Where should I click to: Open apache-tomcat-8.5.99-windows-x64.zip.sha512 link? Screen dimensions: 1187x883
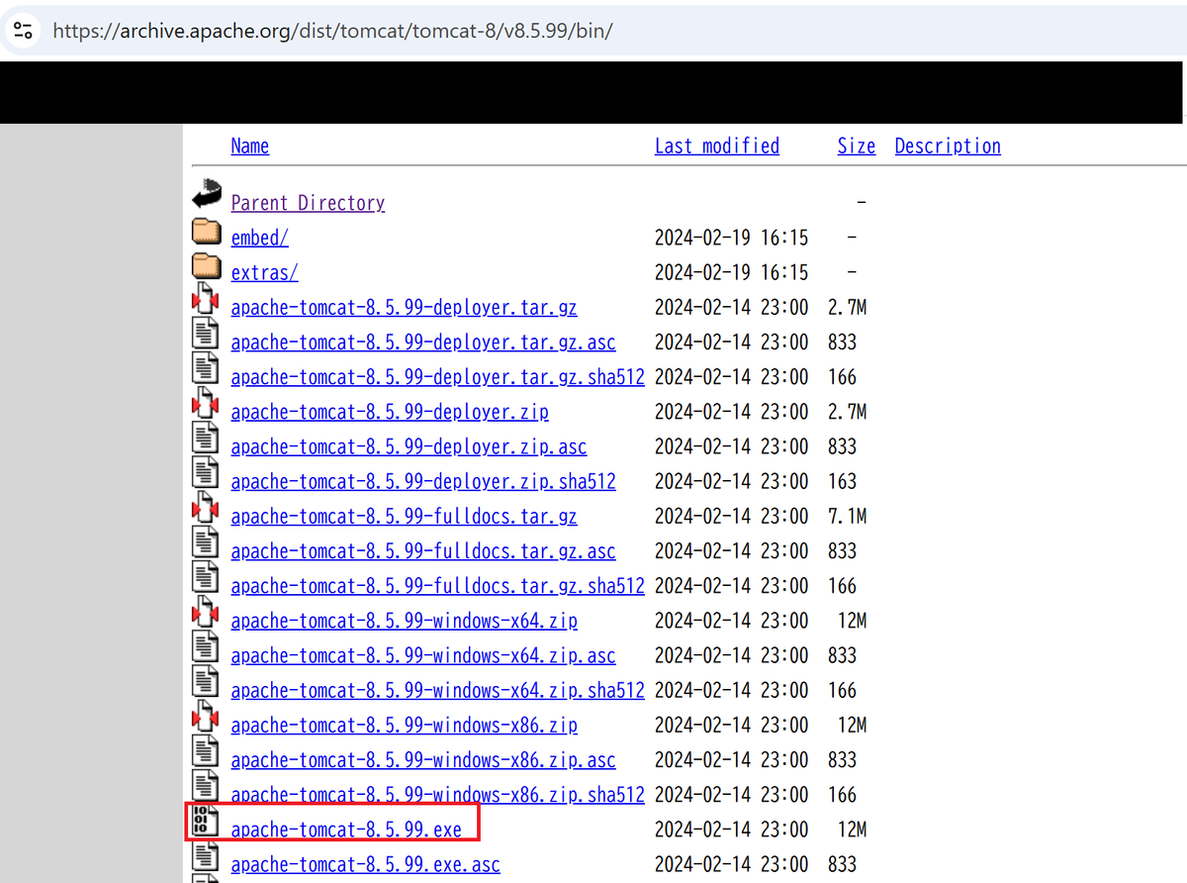(437, 690)
